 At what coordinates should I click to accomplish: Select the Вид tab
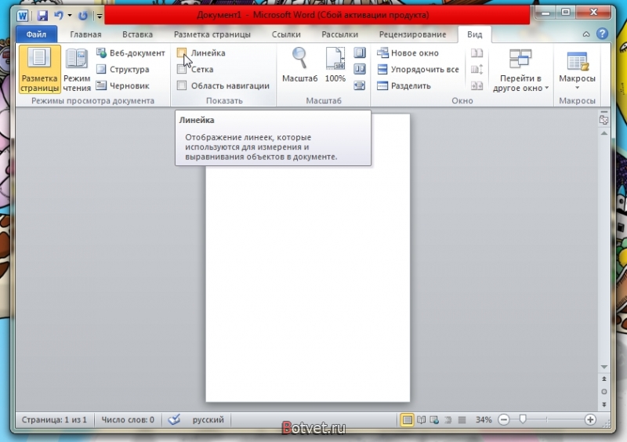pyautogui.click(x=475, y=34)
